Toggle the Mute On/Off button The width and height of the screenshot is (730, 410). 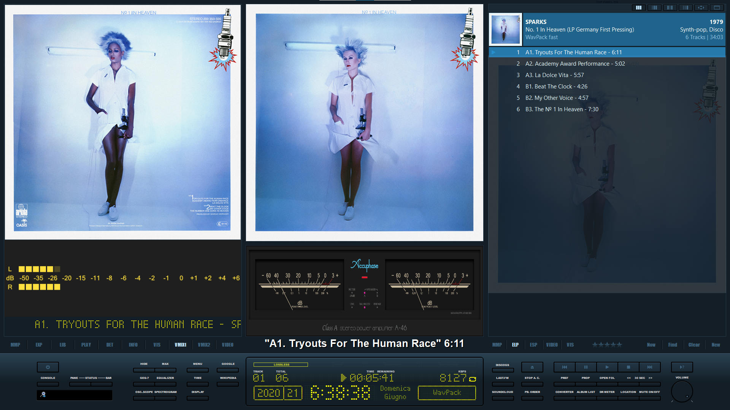click(649, 398)
